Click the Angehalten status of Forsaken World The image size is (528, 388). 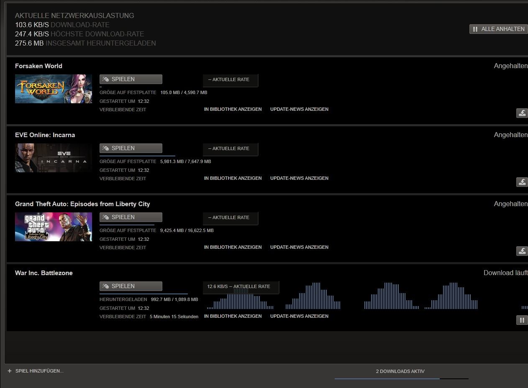coord(510,66)
